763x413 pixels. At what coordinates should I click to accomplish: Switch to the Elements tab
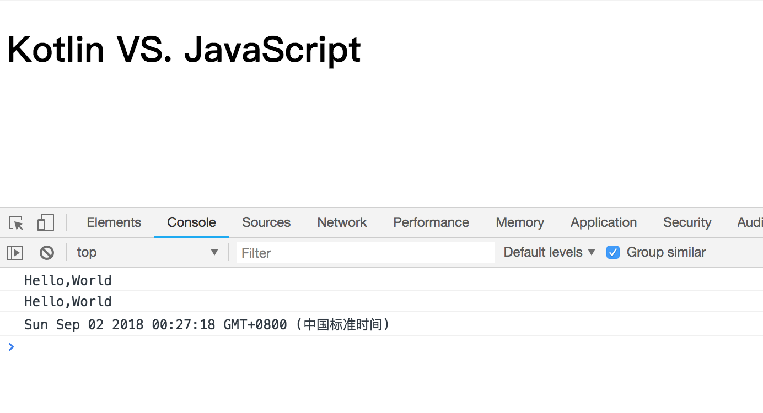pos(114,222)
